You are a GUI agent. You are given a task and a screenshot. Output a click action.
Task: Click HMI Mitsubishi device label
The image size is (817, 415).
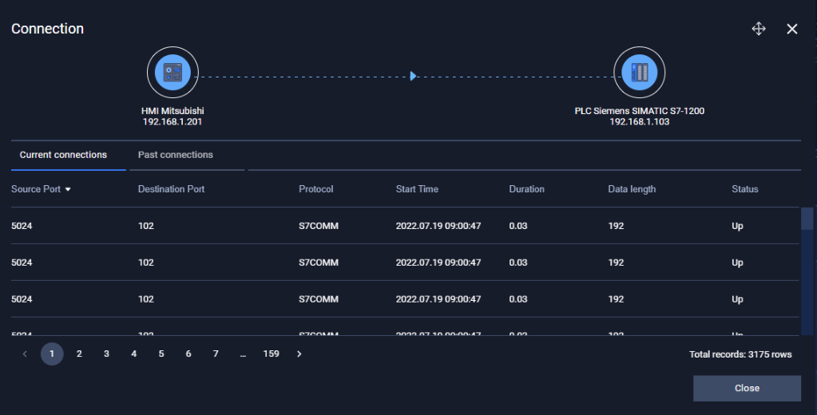pos(173,111)
